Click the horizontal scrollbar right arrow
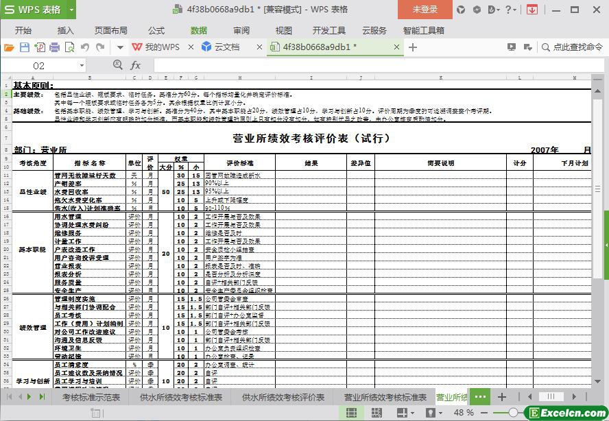This screenshot has height=421, width=609. pos(574,396)
